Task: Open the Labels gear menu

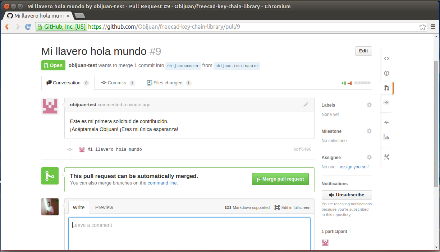Action: [x=369, y=105]
